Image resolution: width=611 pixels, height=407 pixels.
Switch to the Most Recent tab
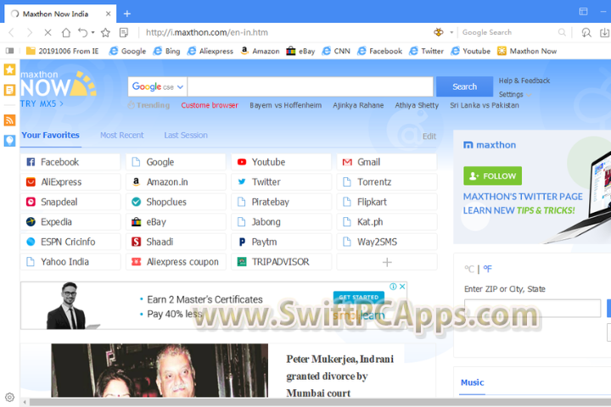122,135
